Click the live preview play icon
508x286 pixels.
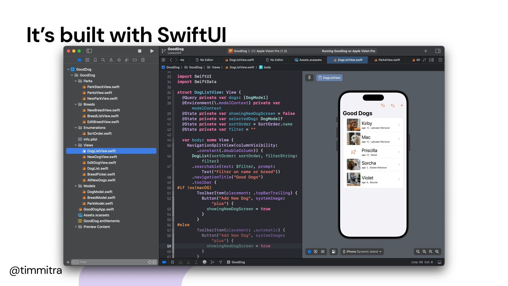click(309, 252)
